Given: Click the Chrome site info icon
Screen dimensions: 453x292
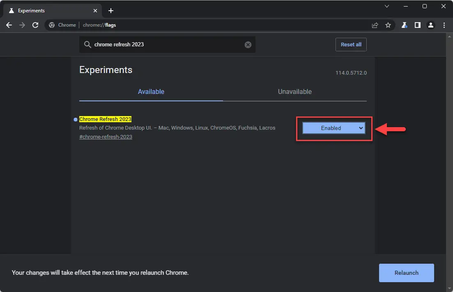Looking at the screenshot, I should [52, 25].
